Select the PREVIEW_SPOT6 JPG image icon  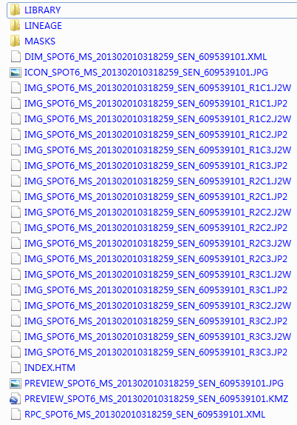[x=16, y=384]
